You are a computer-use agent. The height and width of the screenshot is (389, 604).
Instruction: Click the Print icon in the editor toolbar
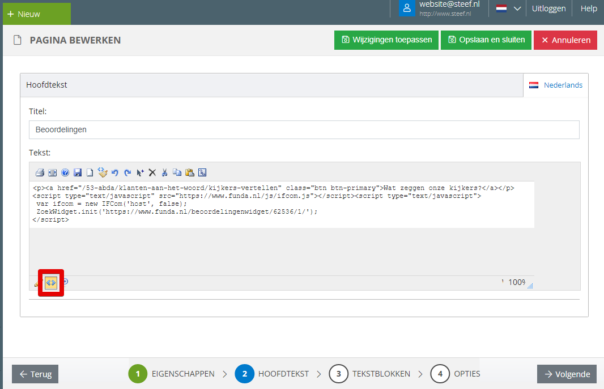pos(40,172)
